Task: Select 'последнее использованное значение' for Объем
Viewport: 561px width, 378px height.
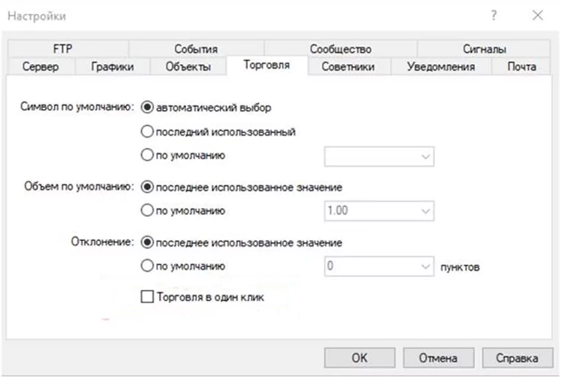Action: (x=147, y=187)
